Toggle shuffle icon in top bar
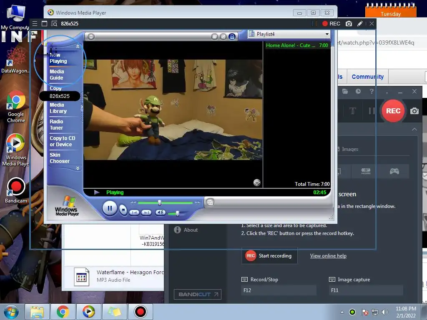 (x=215, y=37)
